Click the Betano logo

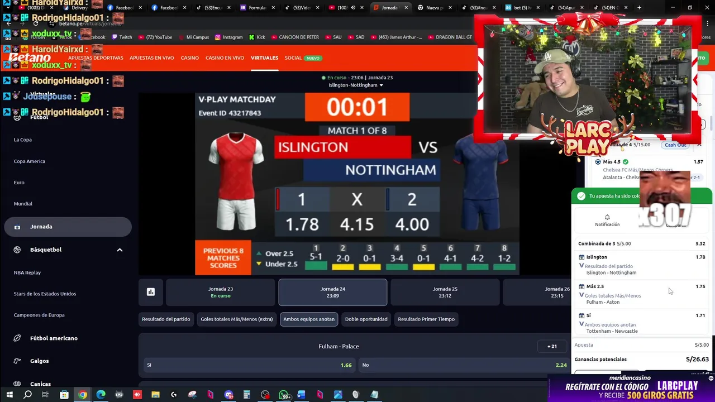click(x=29, y=58)
